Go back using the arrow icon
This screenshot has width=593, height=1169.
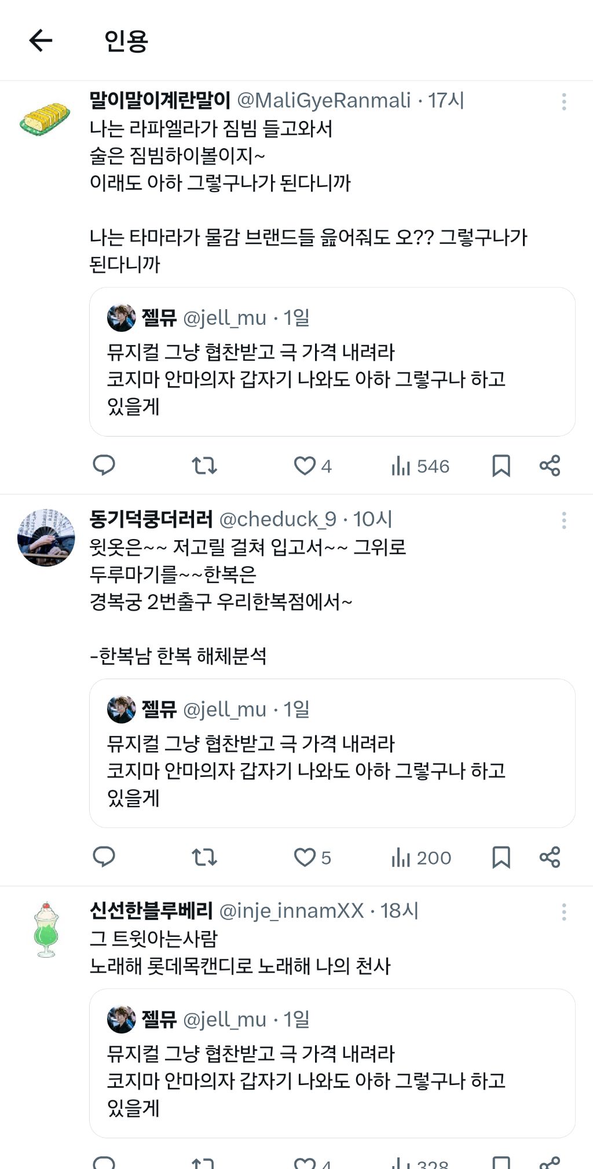click(x=41, y=41)
